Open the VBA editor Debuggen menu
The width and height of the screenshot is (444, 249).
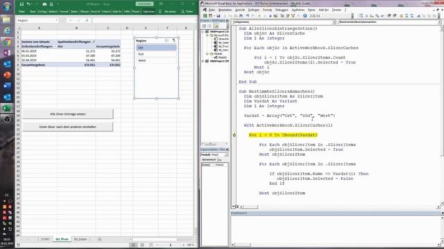click(x=282, y=10)
